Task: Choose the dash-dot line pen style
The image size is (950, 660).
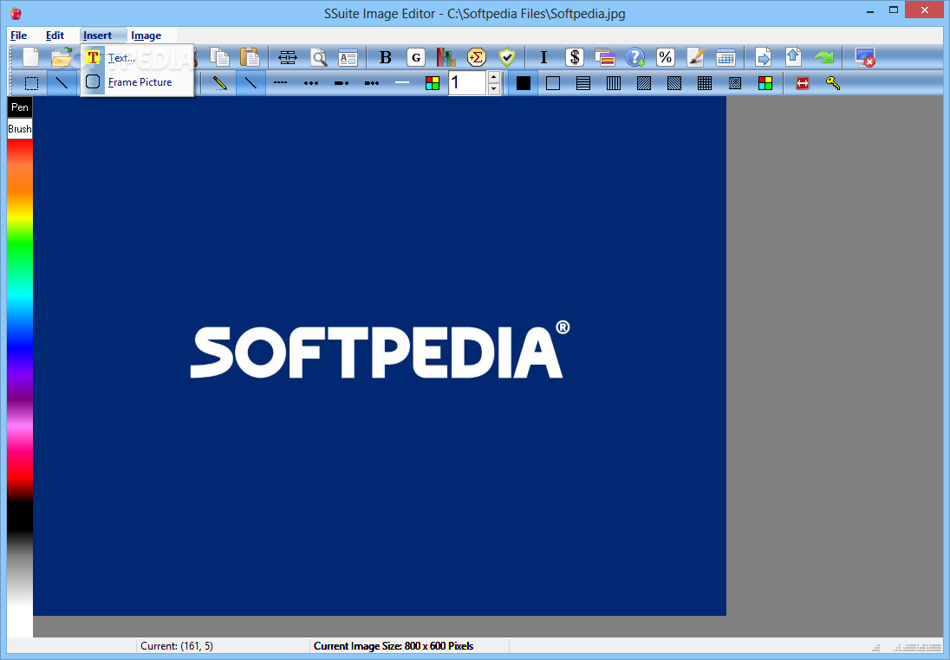Action: click(342, 83)
